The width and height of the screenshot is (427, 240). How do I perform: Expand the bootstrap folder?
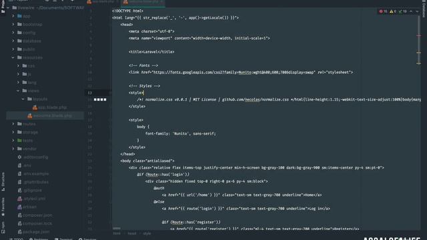point(13,24)
